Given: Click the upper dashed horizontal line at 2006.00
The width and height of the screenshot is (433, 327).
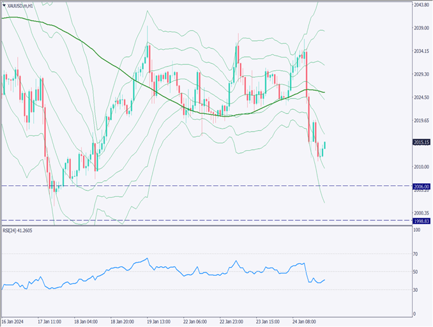Looking at the screenshot, I should click(192, 186).
